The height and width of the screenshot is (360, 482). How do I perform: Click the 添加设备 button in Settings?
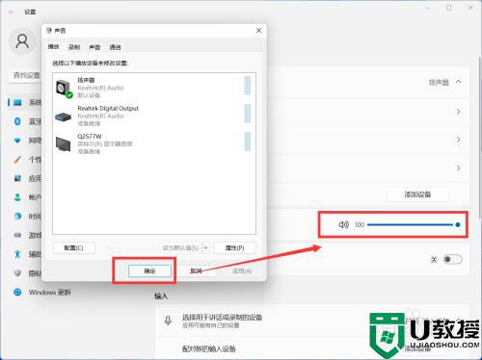[x=417, y=194]
